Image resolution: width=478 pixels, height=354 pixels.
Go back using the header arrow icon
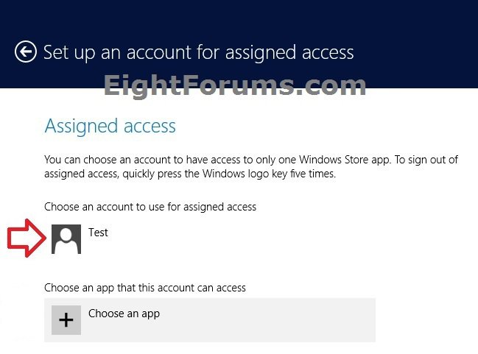26,52
